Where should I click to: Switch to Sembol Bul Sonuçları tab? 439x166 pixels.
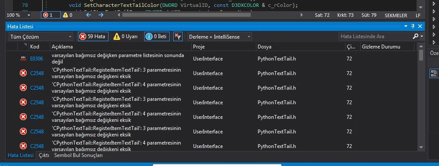[78, 155]
